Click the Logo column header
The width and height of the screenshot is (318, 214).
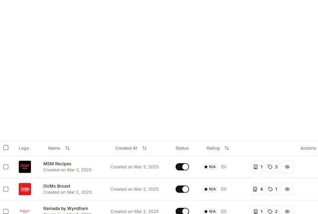pos(24,148)
